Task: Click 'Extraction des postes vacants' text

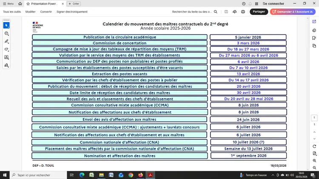Action: (120, 74)
